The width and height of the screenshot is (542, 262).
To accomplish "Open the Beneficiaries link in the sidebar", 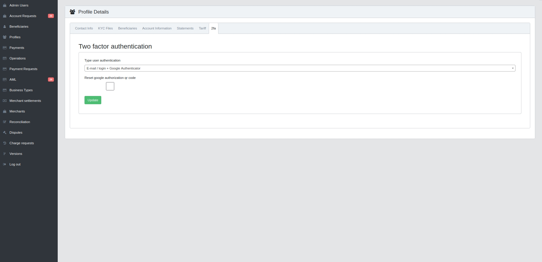I will coord(19,26).
